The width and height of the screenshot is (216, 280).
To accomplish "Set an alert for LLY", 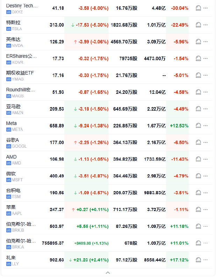I will pos(198,260).
